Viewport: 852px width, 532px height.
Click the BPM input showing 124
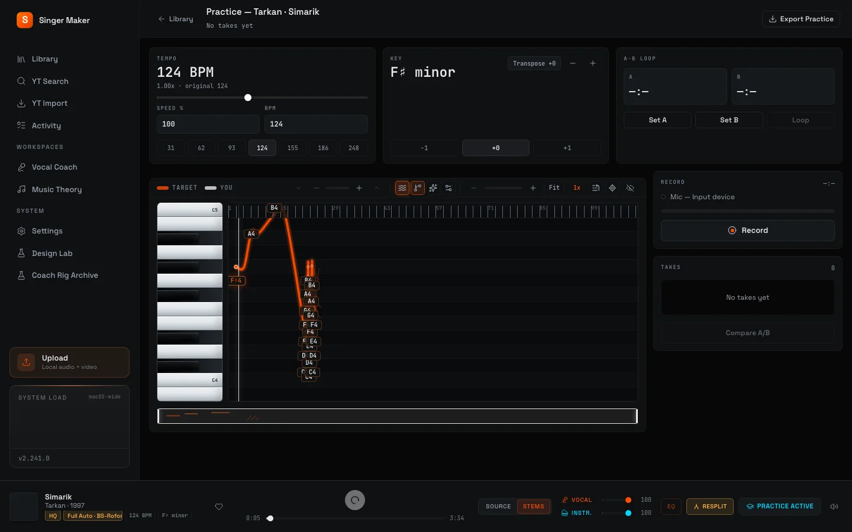[316, 124]
